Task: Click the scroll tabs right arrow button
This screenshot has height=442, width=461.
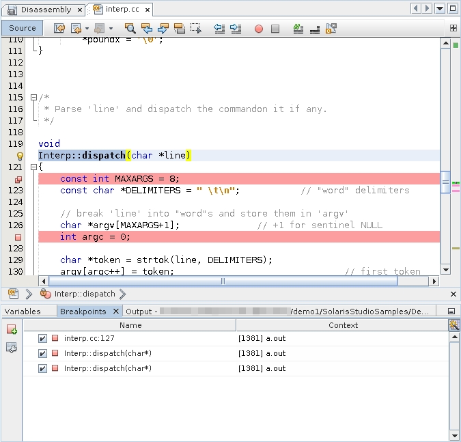Action: 427,8
